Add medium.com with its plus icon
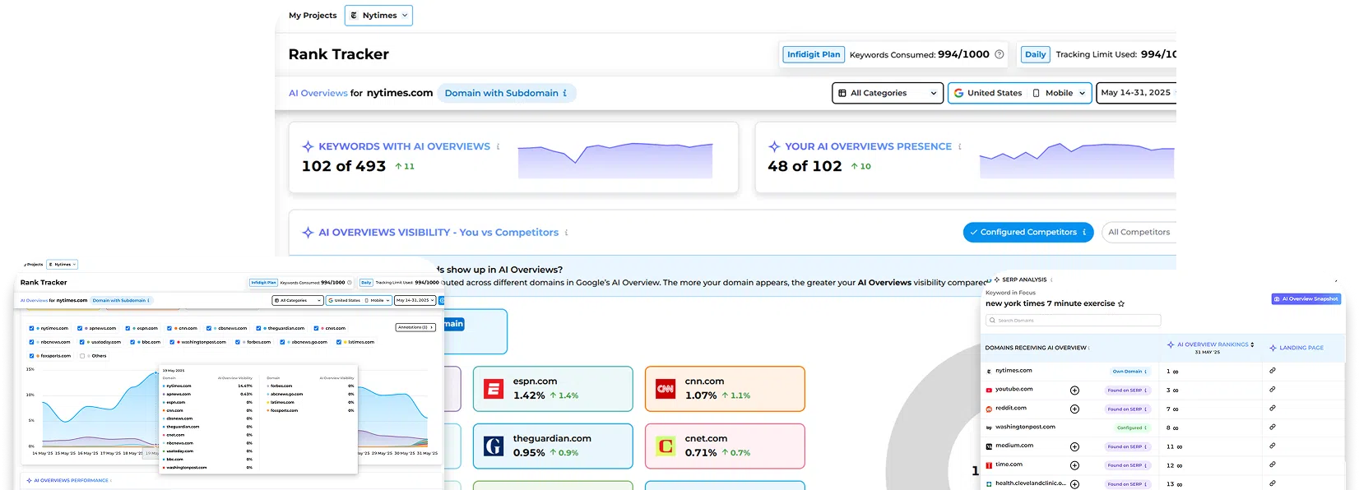Image resolution: width=1359 pixels, height=490 pixels. pos(1074,446)
